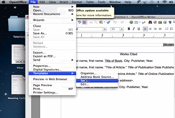Image resolution: width=175 pixels, height=118 pixels.
Task: Open the Navigator compass icon
Action: 155,22
